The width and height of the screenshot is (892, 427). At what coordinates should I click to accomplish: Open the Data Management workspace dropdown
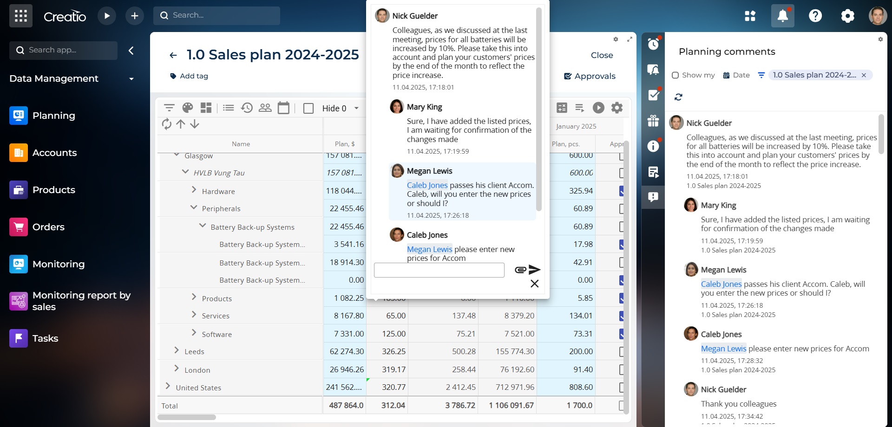[x=131, y=79]
